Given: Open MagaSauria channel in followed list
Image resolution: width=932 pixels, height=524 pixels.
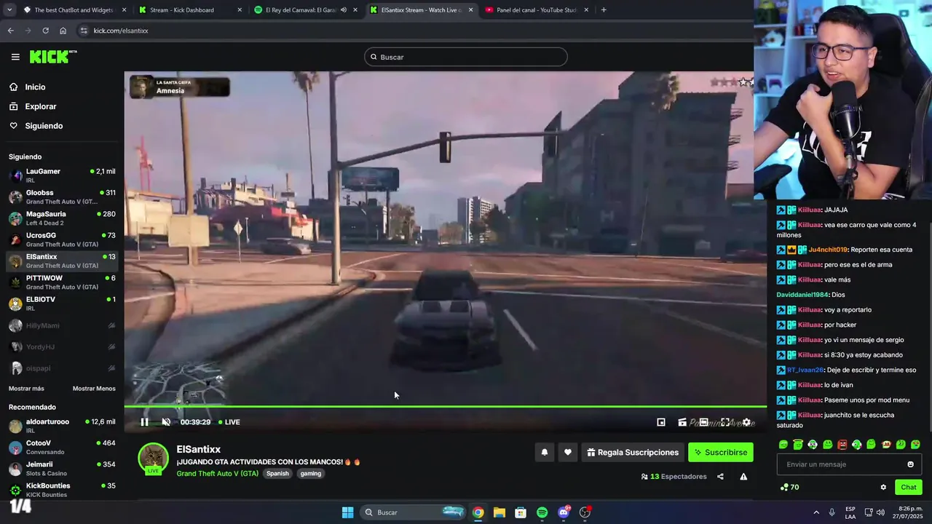Looking at the screenshot, I should (62, 218).
